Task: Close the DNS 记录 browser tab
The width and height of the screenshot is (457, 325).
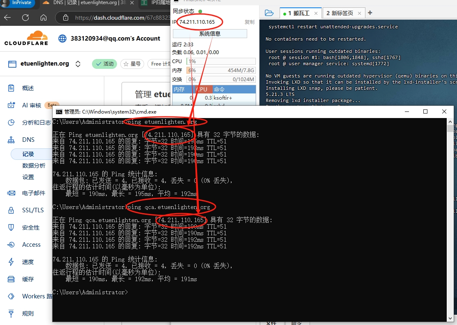Action: tap(132, 3)
